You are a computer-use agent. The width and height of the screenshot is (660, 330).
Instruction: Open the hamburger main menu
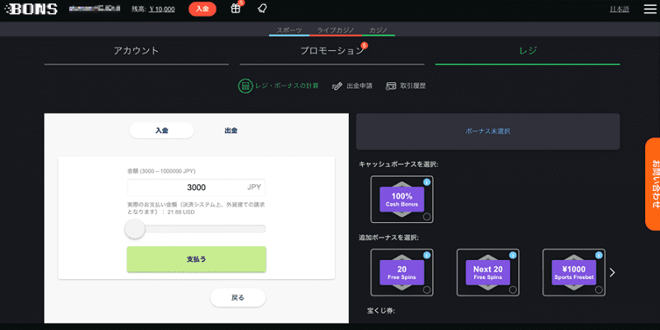(x=650, y=9)
